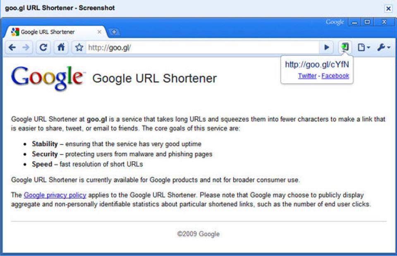Open the wrench settings menu
397x256 pixels.
(x=384, y=47)
